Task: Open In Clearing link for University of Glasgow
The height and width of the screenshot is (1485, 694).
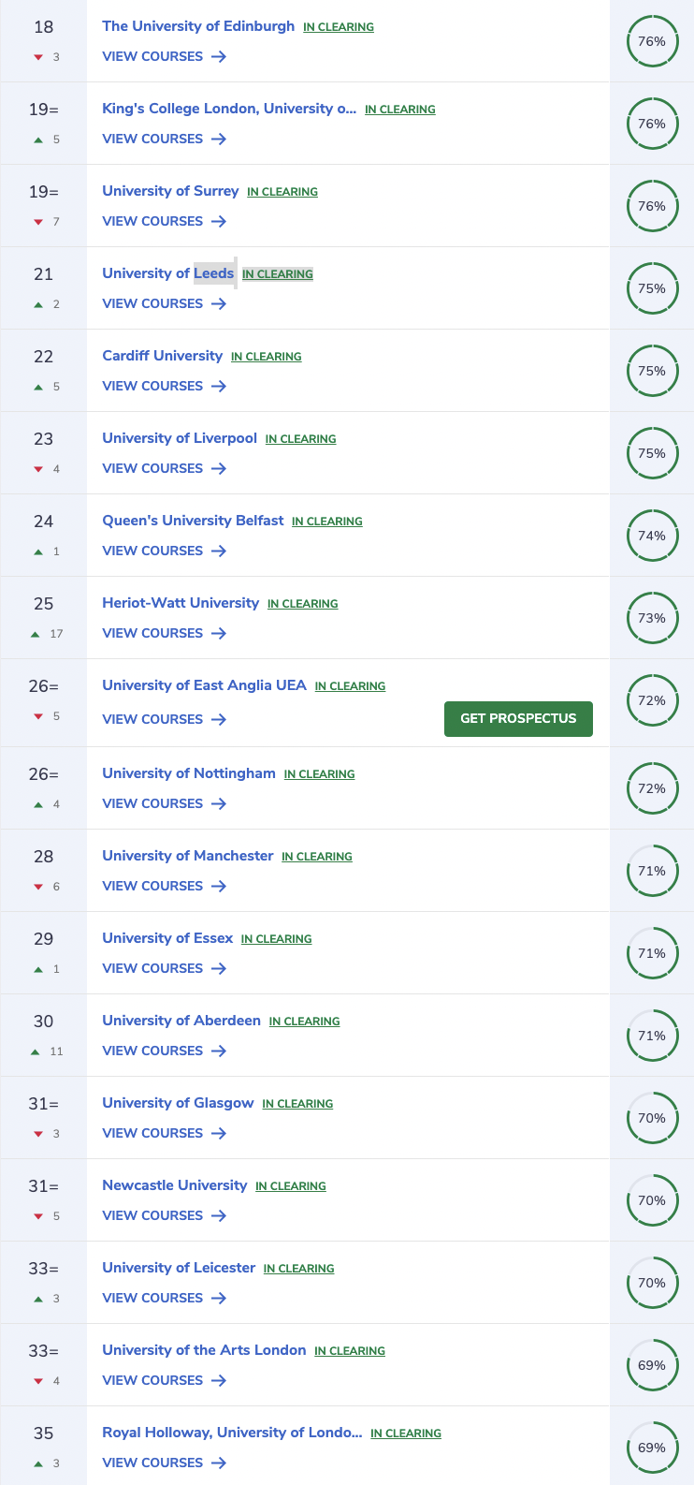Action: point(298,1104)
